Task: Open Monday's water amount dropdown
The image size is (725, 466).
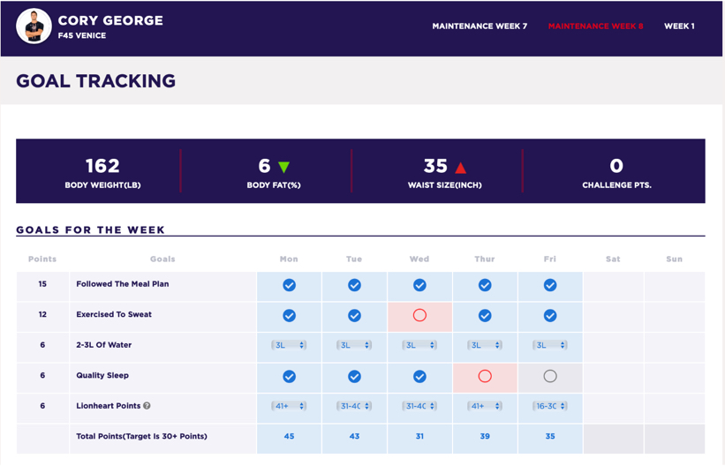Action: tap(289, 345)
